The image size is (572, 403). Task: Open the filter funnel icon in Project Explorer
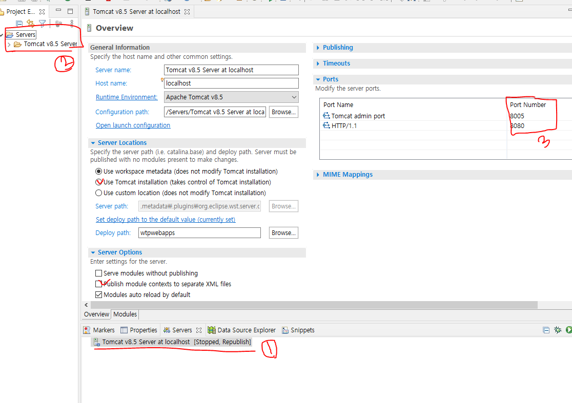click(x=43, y=24)
